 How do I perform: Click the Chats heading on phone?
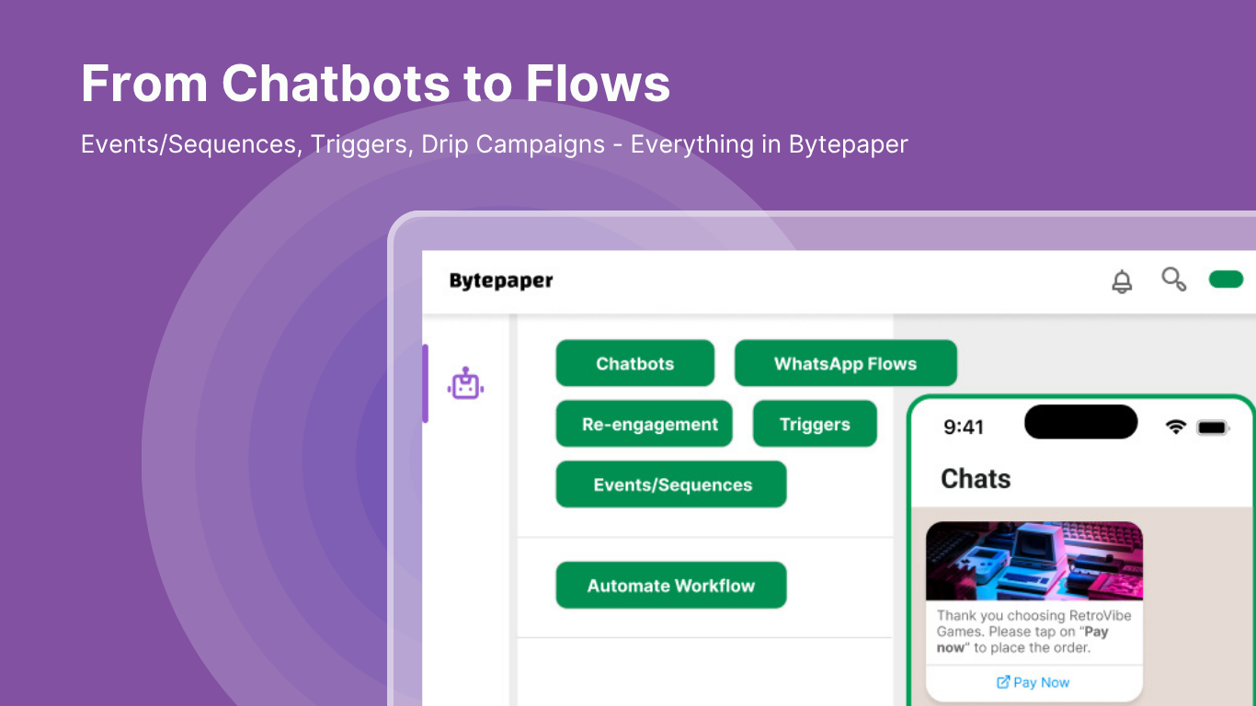pos(976,478)
